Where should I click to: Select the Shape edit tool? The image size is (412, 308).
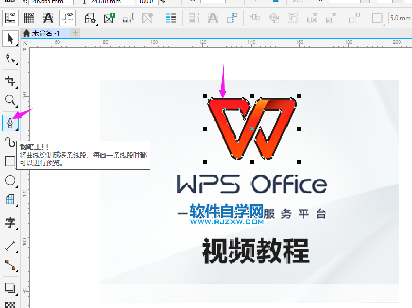point(10,58)
